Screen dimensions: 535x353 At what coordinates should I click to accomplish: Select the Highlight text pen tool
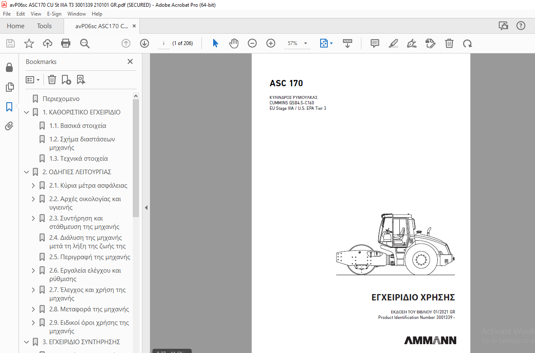click(393, 43)
